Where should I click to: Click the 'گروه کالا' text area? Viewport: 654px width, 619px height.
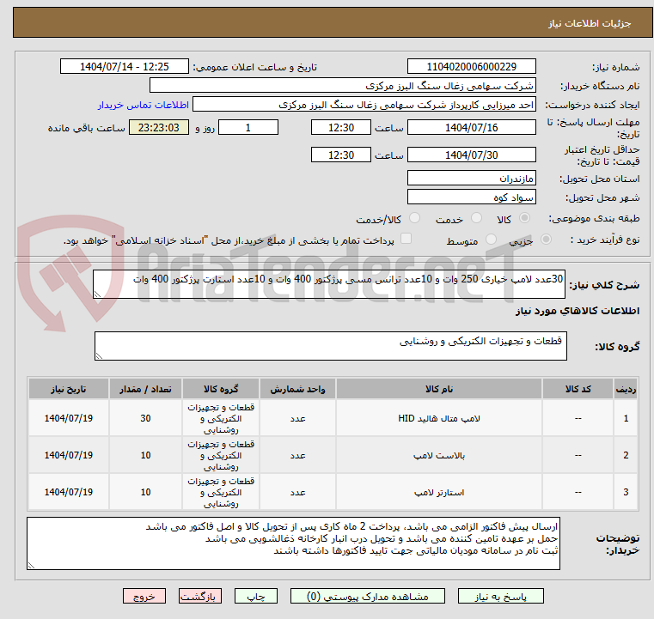pyautogui.click(x=328, y=346)
